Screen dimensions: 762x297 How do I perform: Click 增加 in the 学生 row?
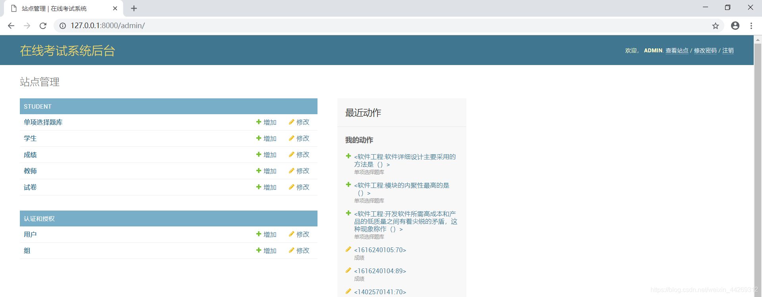(x=266, y=138)
